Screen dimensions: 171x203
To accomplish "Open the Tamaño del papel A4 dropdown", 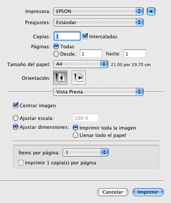I will coord(81,64).
